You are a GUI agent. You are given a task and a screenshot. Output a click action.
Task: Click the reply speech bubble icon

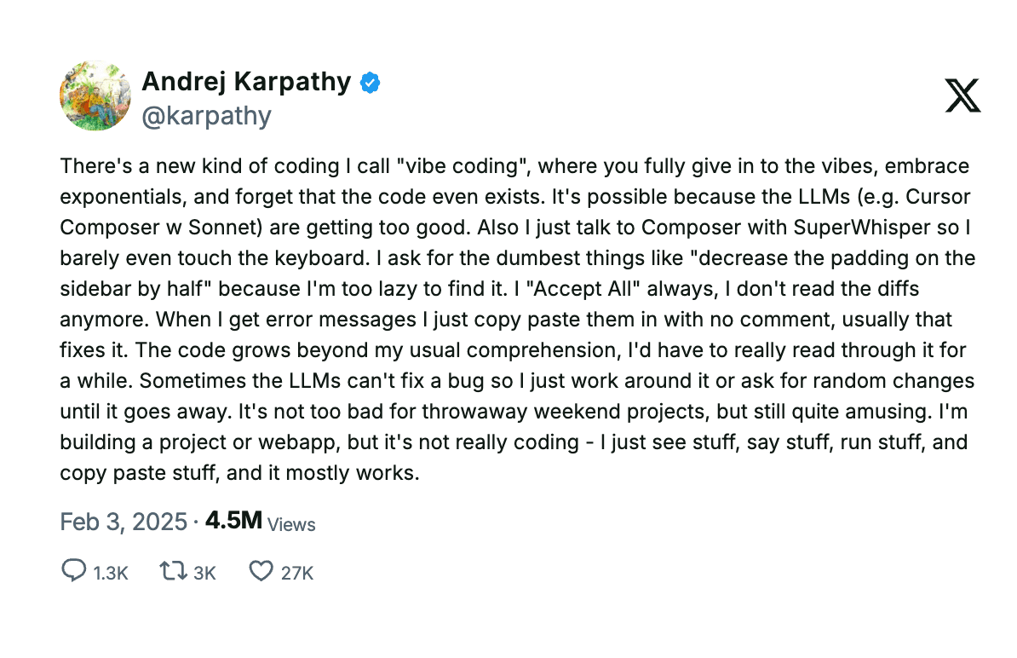pyautogui.click(x=74, y=570)
